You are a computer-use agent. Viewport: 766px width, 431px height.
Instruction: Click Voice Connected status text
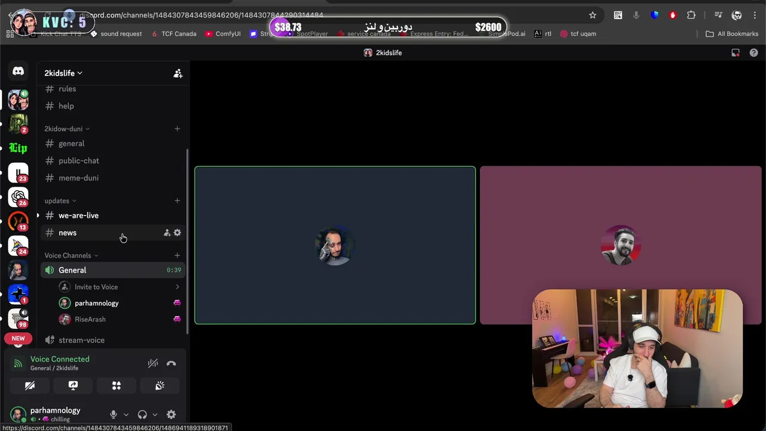click(60, 359)
